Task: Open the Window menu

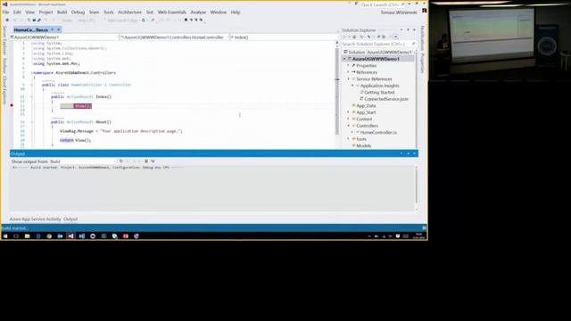Action: pyautogui.click(x=218, y=12)
